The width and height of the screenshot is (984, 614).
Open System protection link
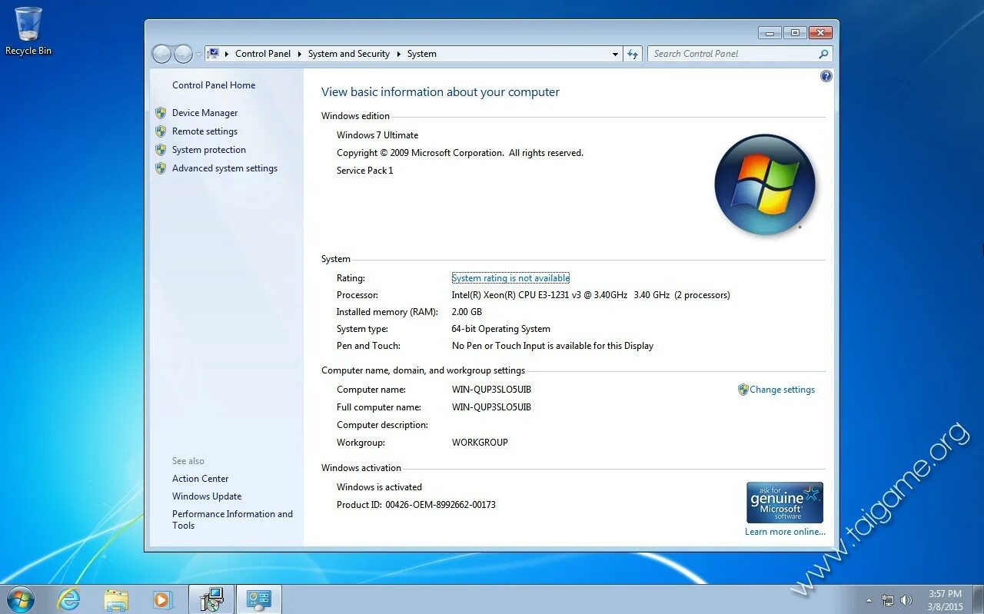pos(209,150)
